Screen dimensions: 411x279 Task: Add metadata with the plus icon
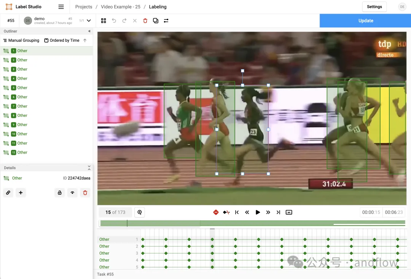(21, 193)
